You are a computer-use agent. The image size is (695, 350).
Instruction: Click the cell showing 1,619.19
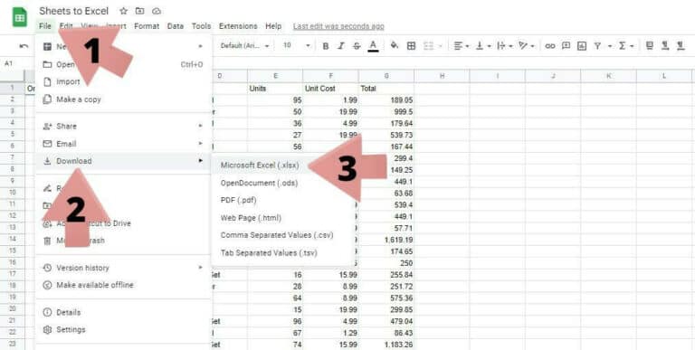pyautogui.click(x=386, y=240)
